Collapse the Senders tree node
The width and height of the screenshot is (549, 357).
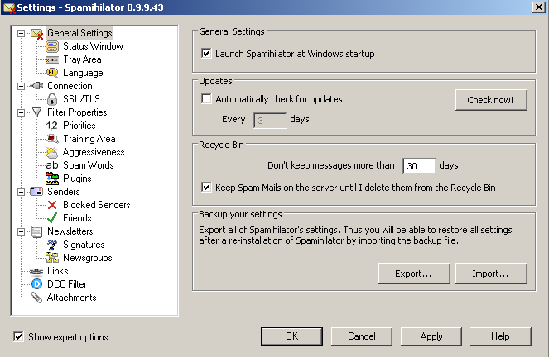pos(22,192)
